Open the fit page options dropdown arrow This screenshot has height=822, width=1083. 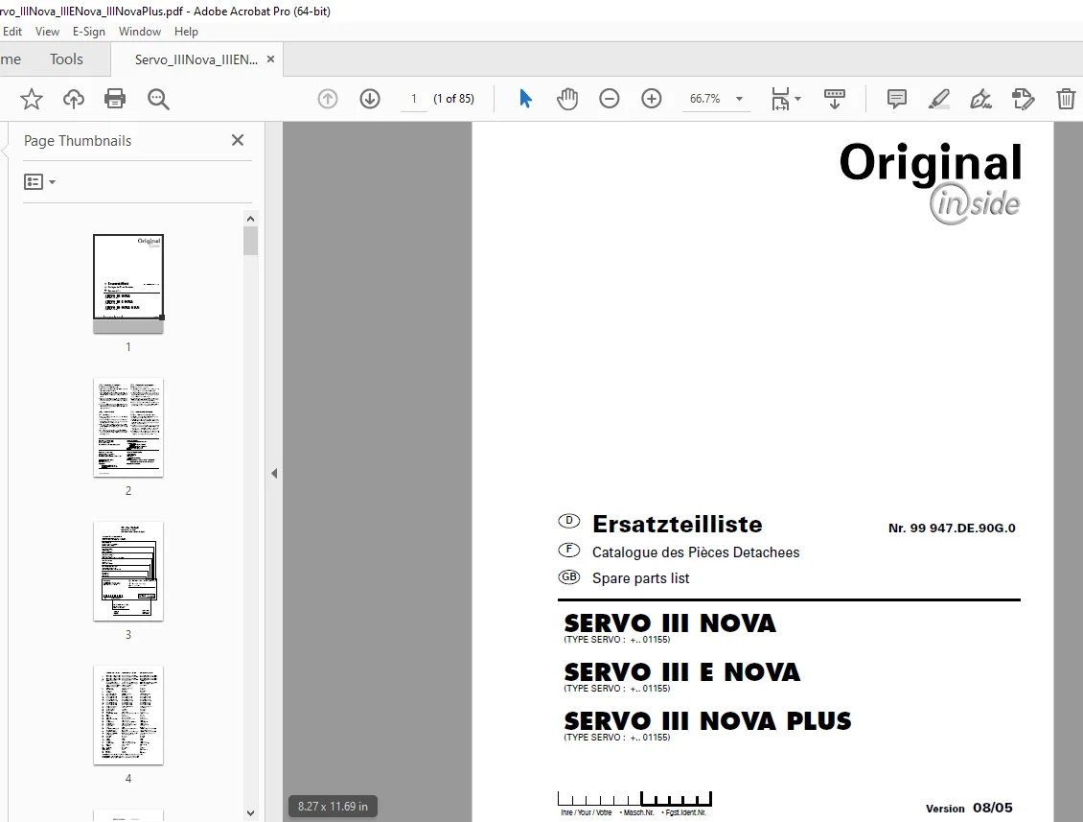[x=797, y=99]
